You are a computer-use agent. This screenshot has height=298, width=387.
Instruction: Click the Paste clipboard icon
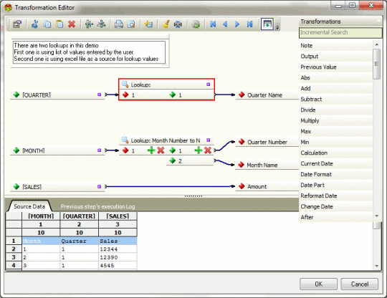[59, 24]
